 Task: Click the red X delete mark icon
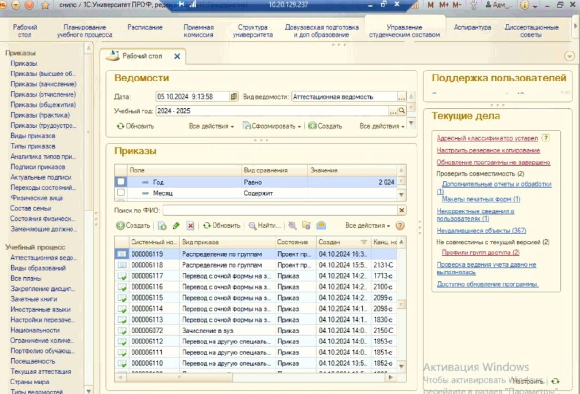190,225
